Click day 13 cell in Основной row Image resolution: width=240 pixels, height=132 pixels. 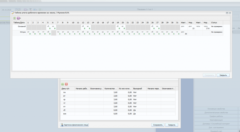coord(88,27)
